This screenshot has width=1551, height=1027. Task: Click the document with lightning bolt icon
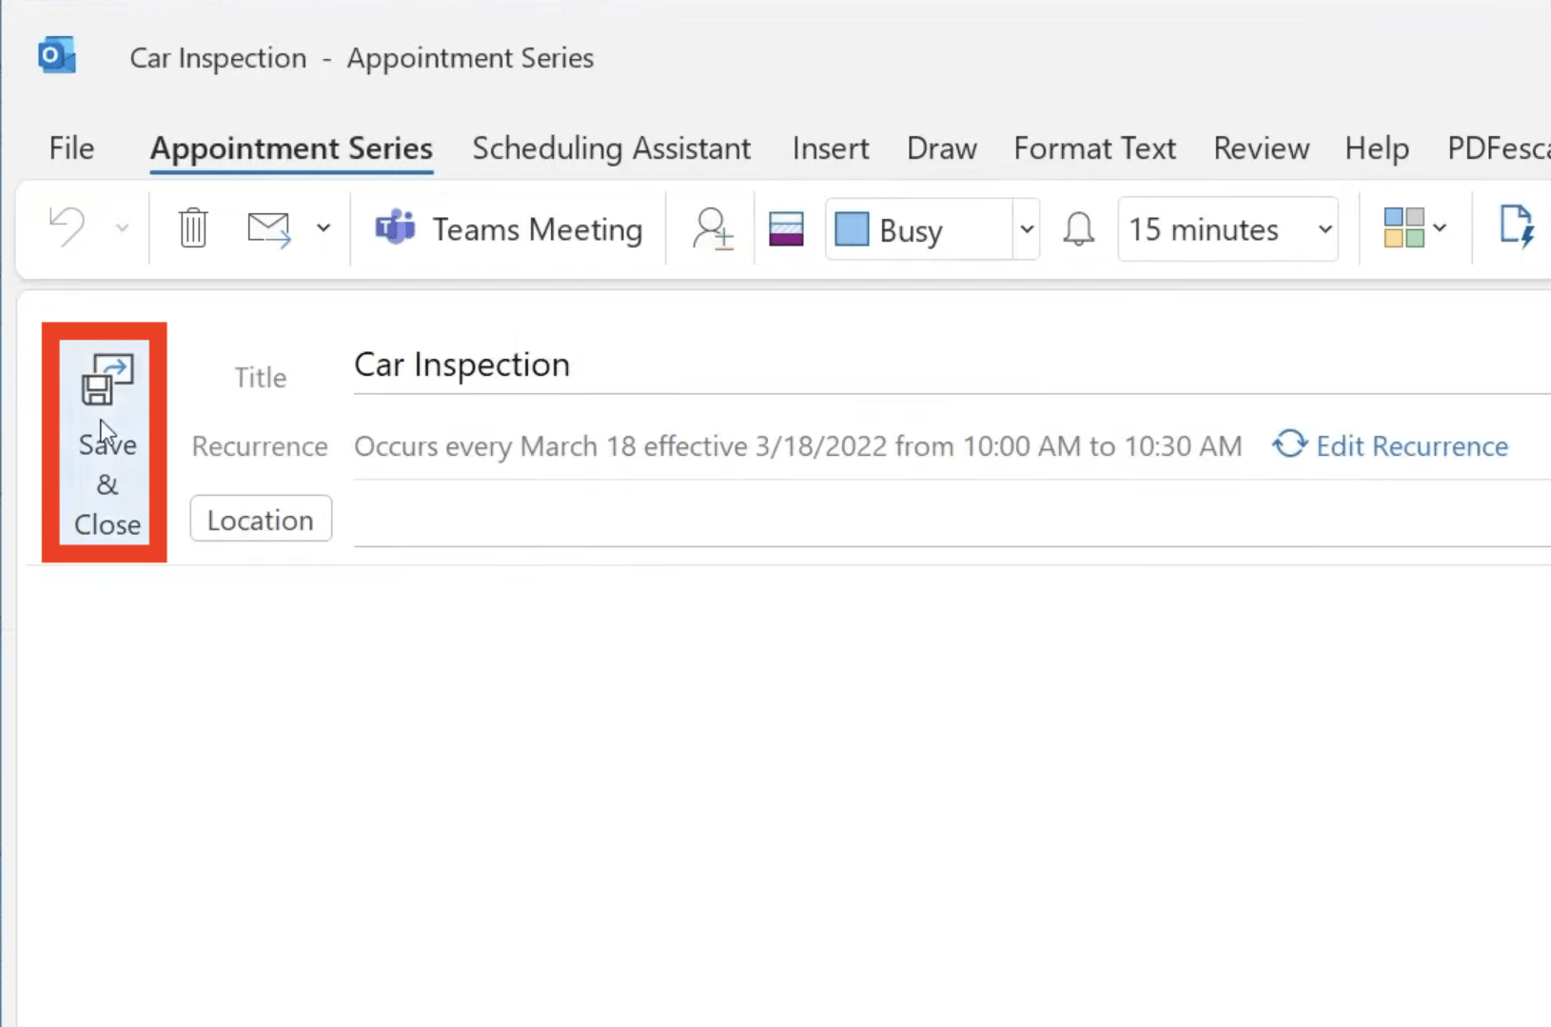tap(1516, 228)
